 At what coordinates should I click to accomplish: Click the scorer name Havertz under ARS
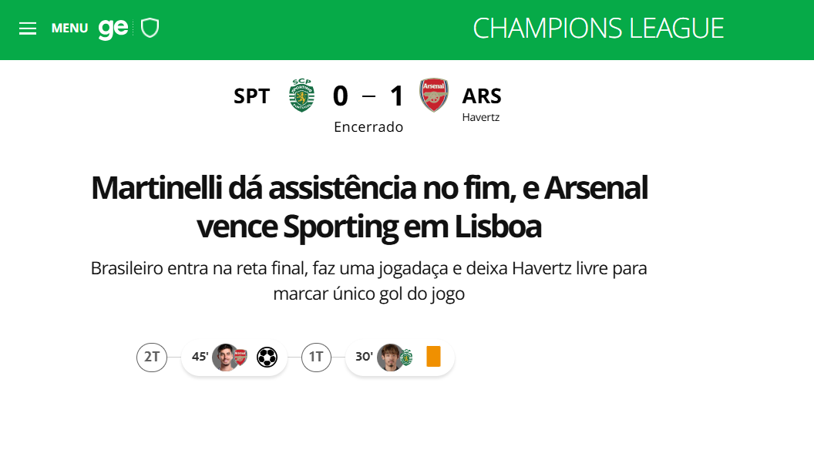(481, 117)
